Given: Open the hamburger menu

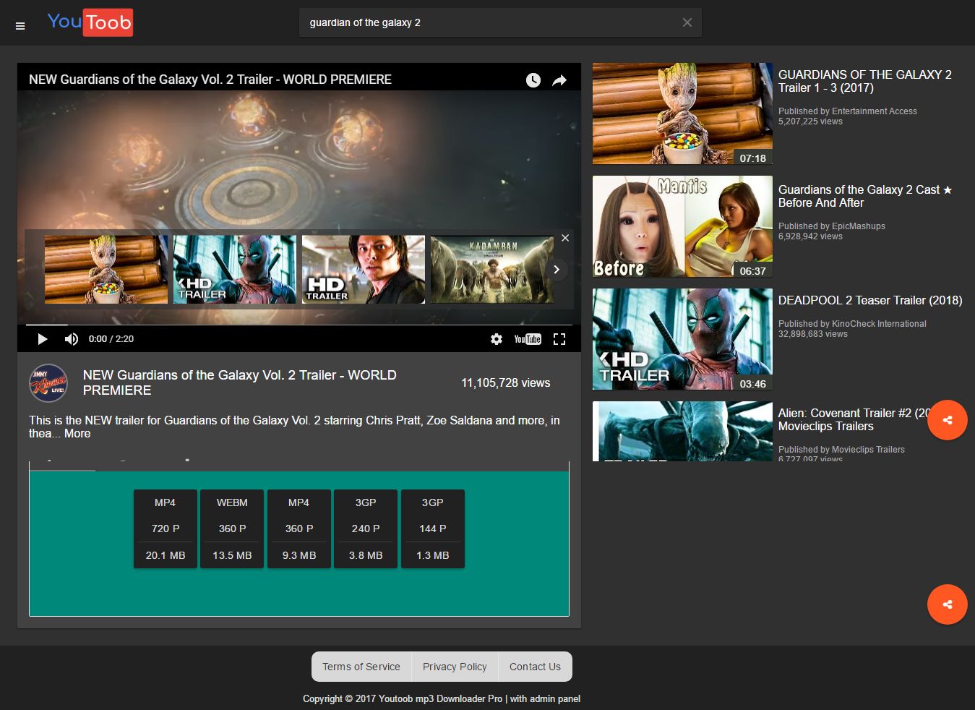Looking at the screenshot, I should point(20,26).
